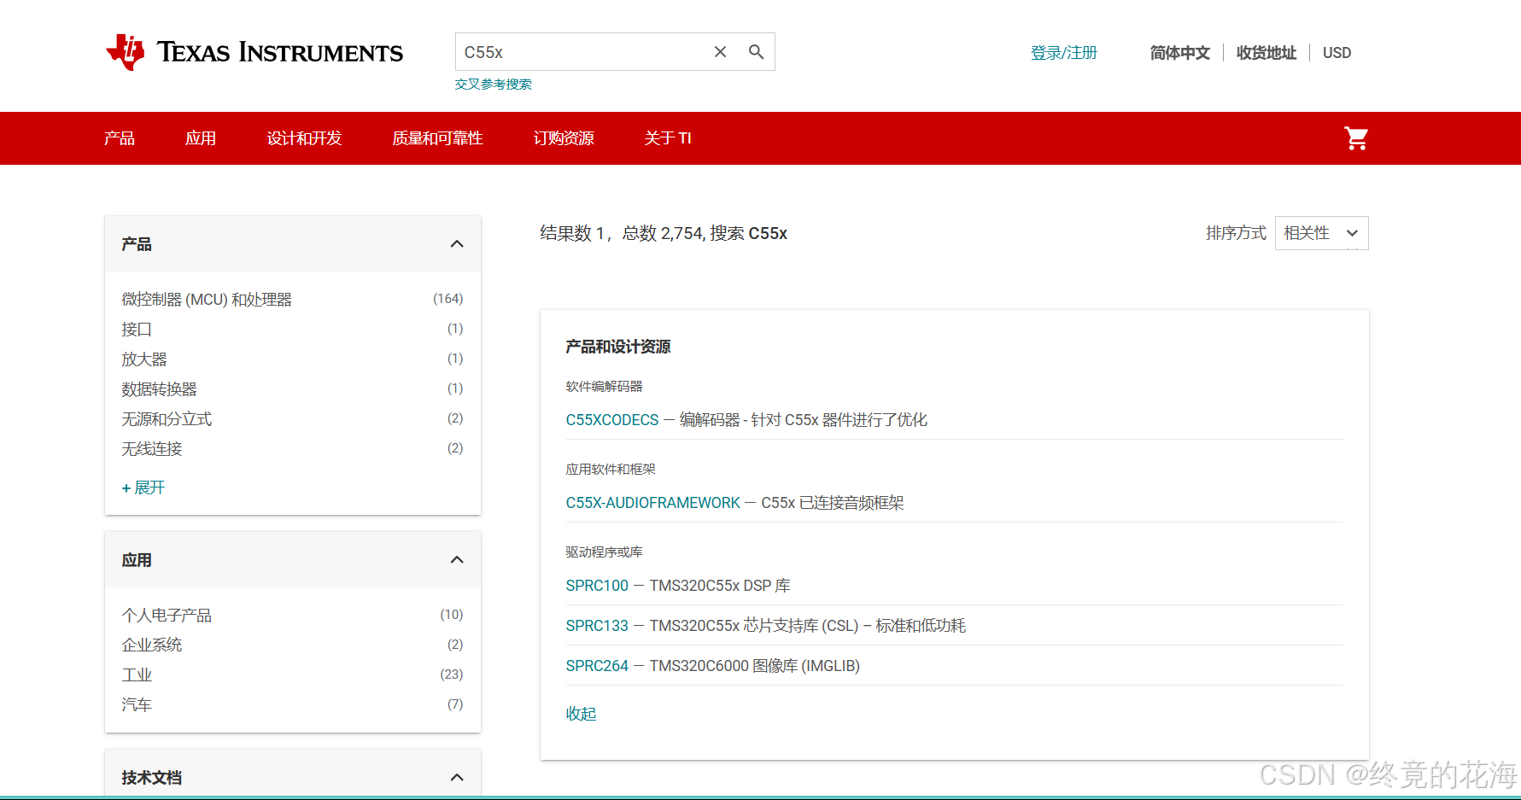The width and height of the screenshot is (1521, 800).
Task: Open the 交叉参考搜索 link
Action: pos(493,84)
